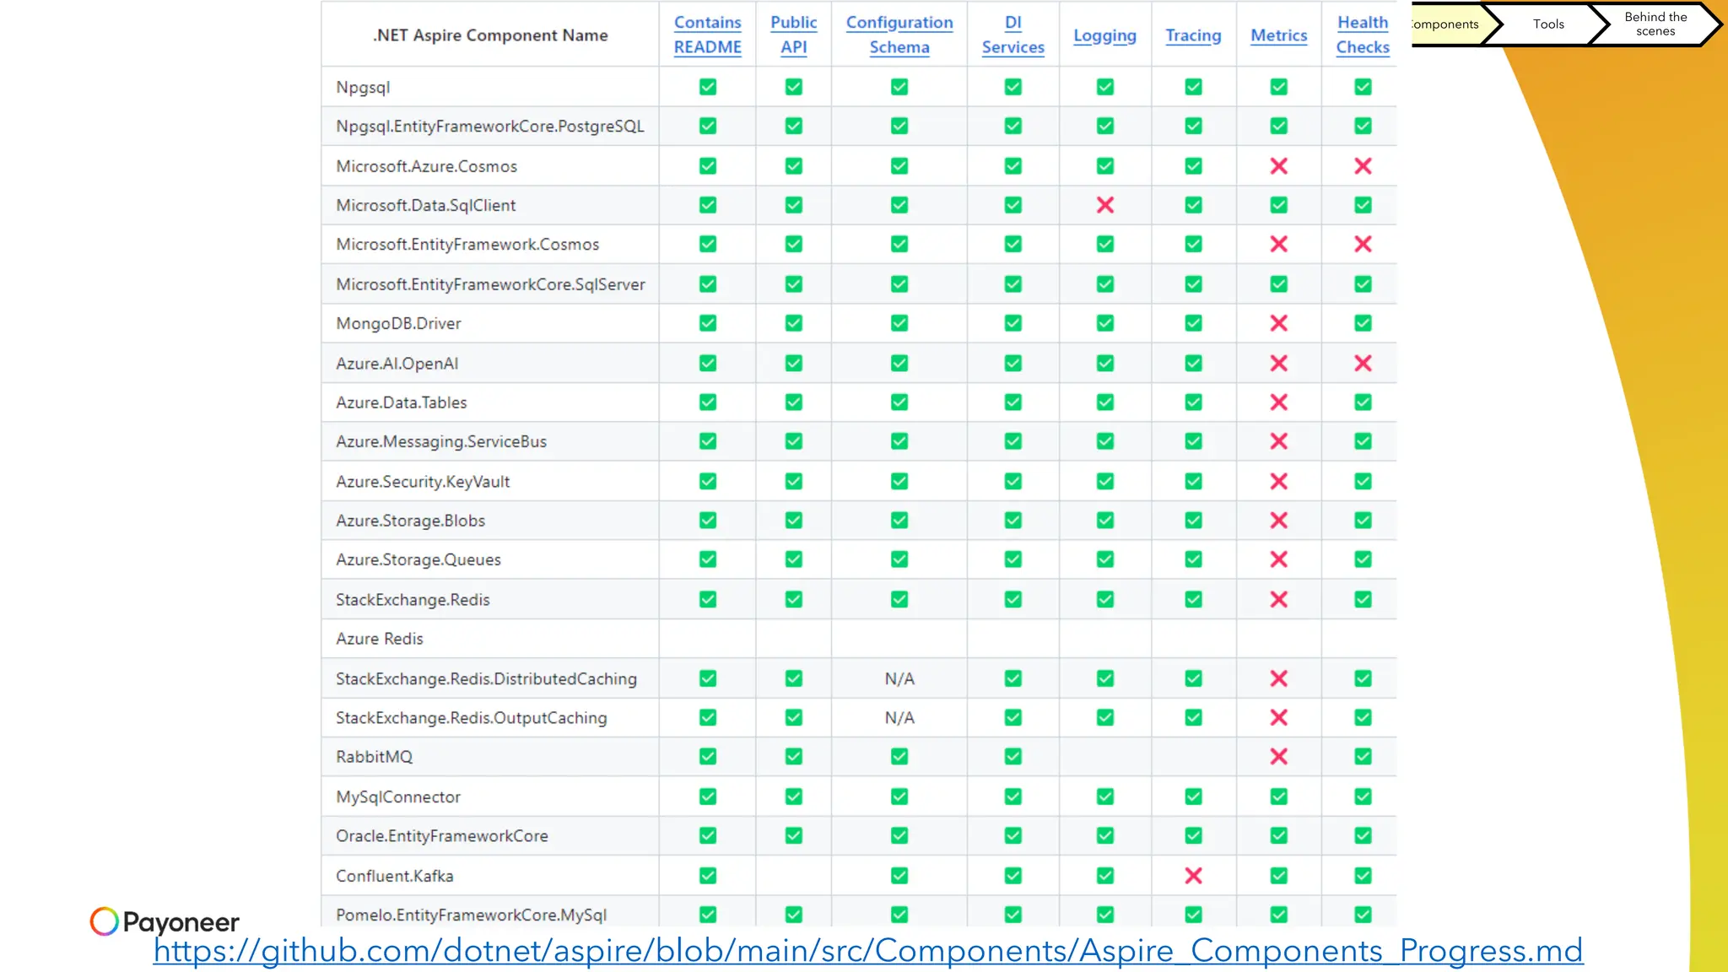Click Metrics red cross for Azure.Messaging.ServiceBus
1728x972 pixels.
(x=1278, y=441)
